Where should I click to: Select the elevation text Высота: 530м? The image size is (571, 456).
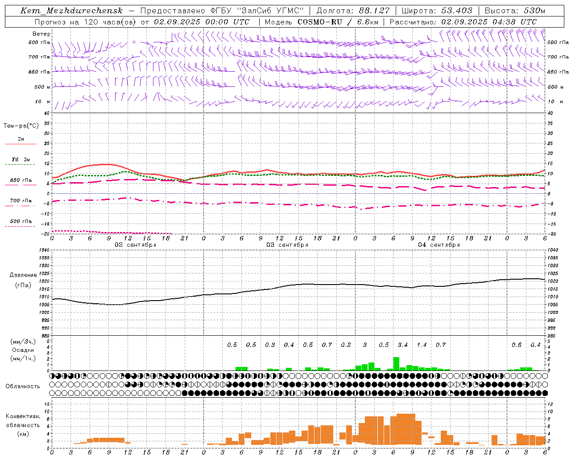pos(515,11)
